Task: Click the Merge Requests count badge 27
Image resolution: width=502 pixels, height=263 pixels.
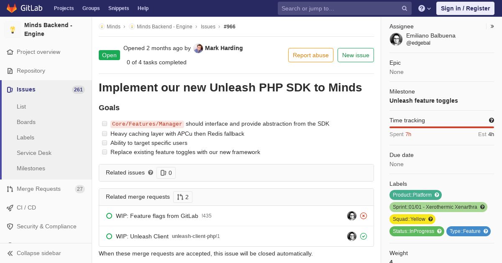Action: 80,189
